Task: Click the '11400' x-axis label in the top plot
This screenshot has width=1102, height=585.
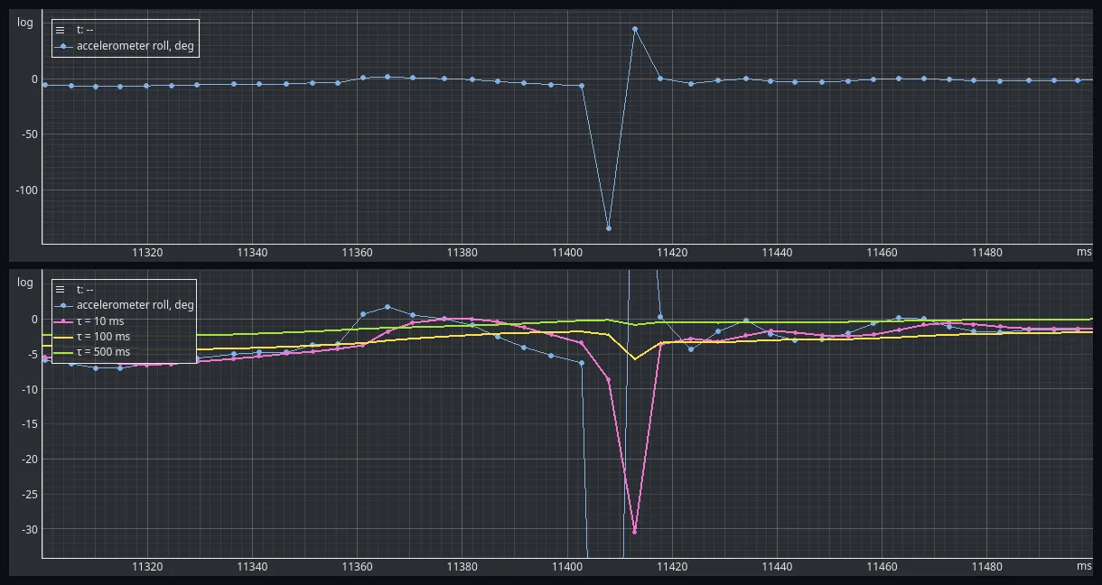Action: [x=567, y=253]
